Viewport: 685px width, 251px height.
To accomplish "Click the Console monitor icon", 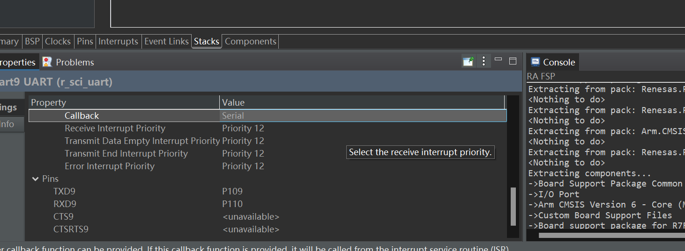I will pos(535,62).
